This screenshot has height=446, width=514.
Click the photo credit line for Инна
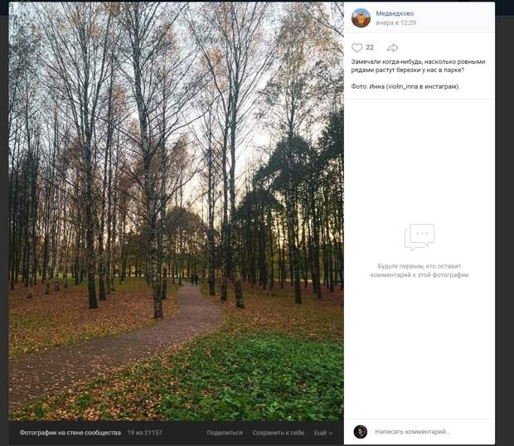click(x=405, y=86)
